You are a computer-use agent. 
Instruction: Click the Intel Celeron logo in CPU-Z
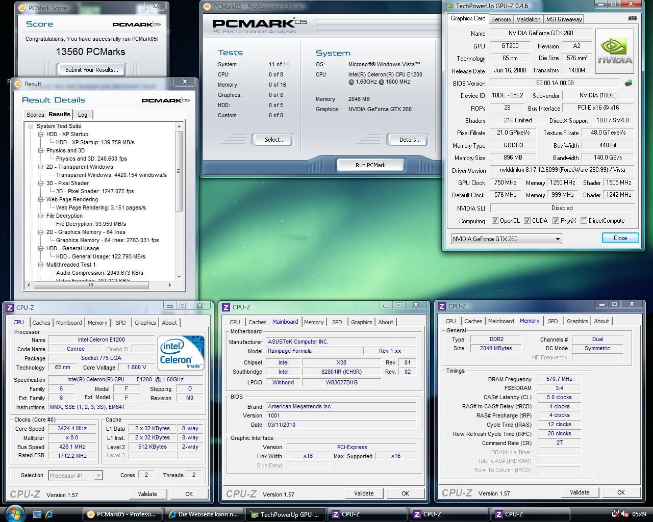coord(181,353)
